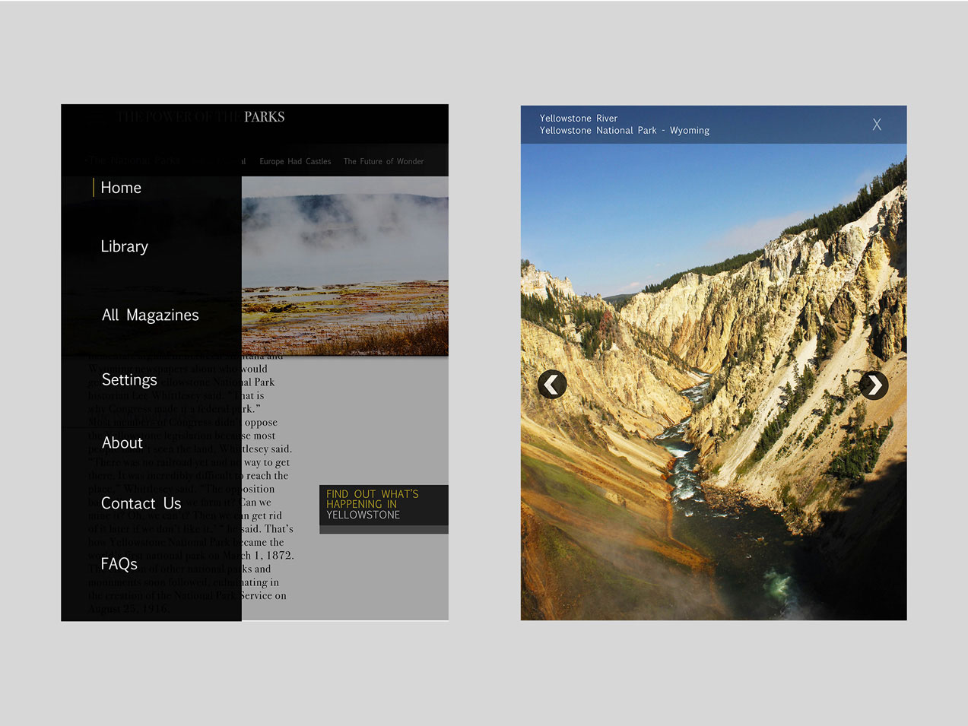Close the Yellowstone River photo viewer

[877, 125]
